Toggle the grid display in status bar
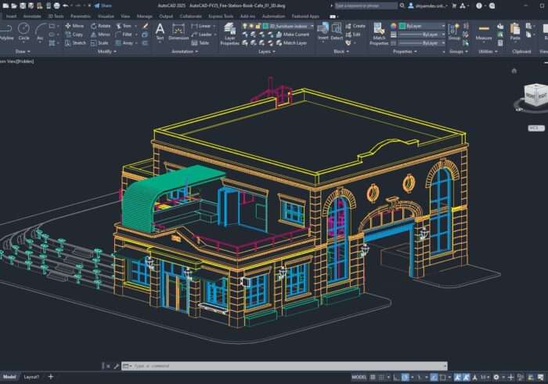This screenshot has width=548, height=384. pyautogui.click(x=373, y=377)
